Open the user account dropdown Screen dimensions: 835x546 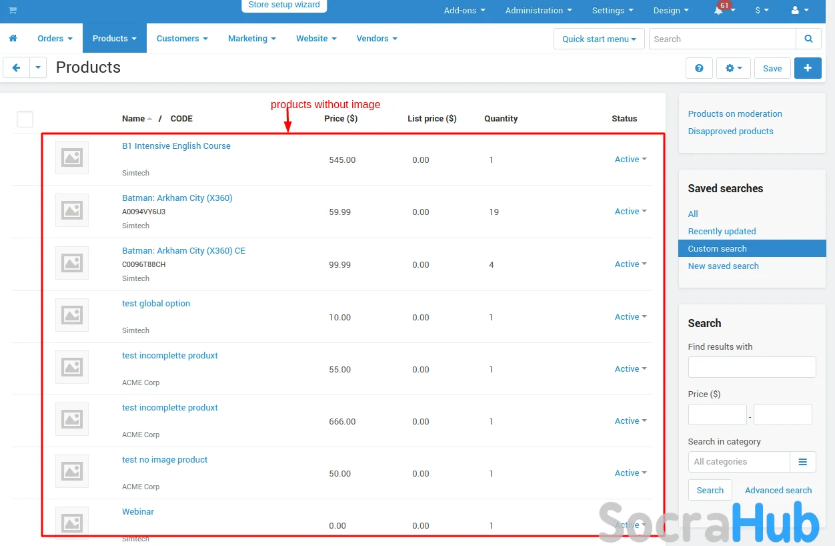tap(800, 11)
